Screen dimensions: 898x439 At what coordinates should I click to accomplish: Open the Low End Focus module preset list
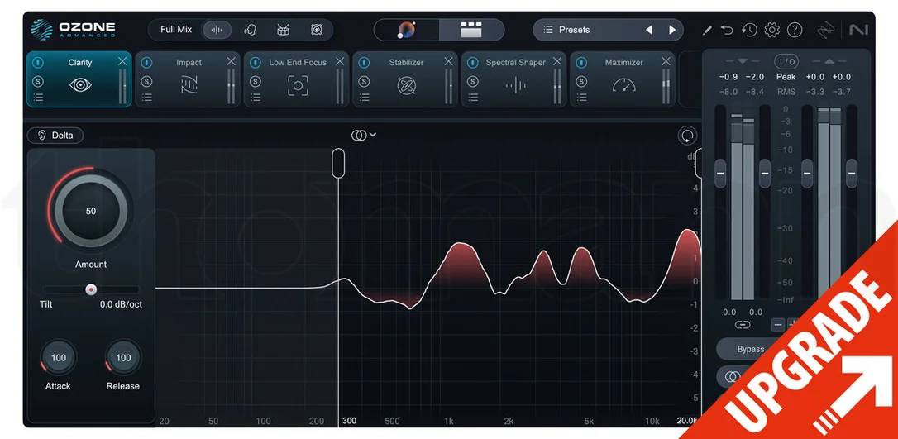click(x=256, y=98)
